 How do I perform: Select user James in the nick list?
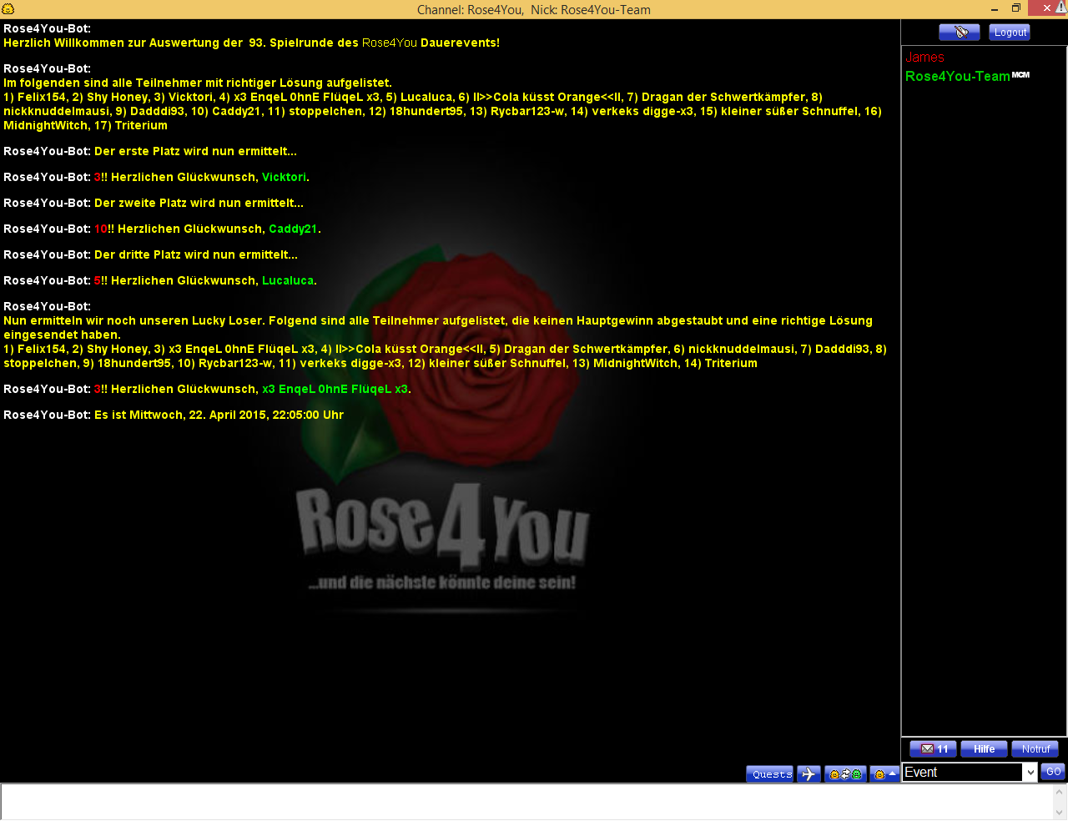pyautogui.click(x=924, y=58)
